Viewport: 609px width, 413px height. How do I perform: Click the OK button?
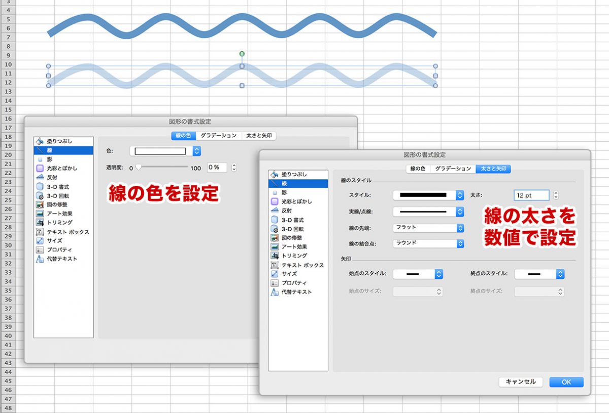[566, 382]
